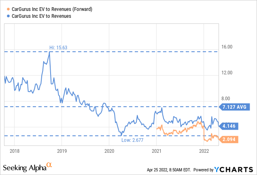Click the blue legend dot for EV to Revenues
Screen dimensions: 257x175
8,16
